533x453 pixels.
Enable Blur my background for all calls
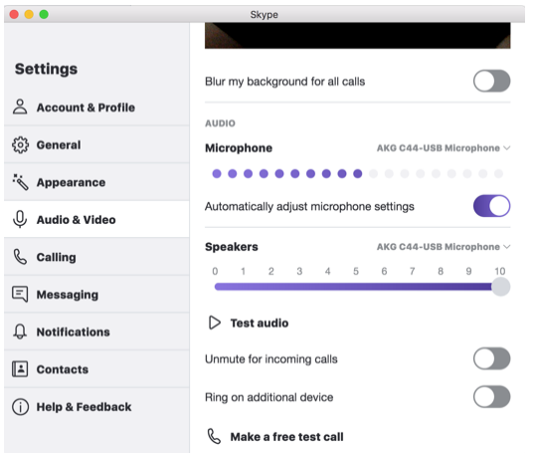[x=491, y=81]
